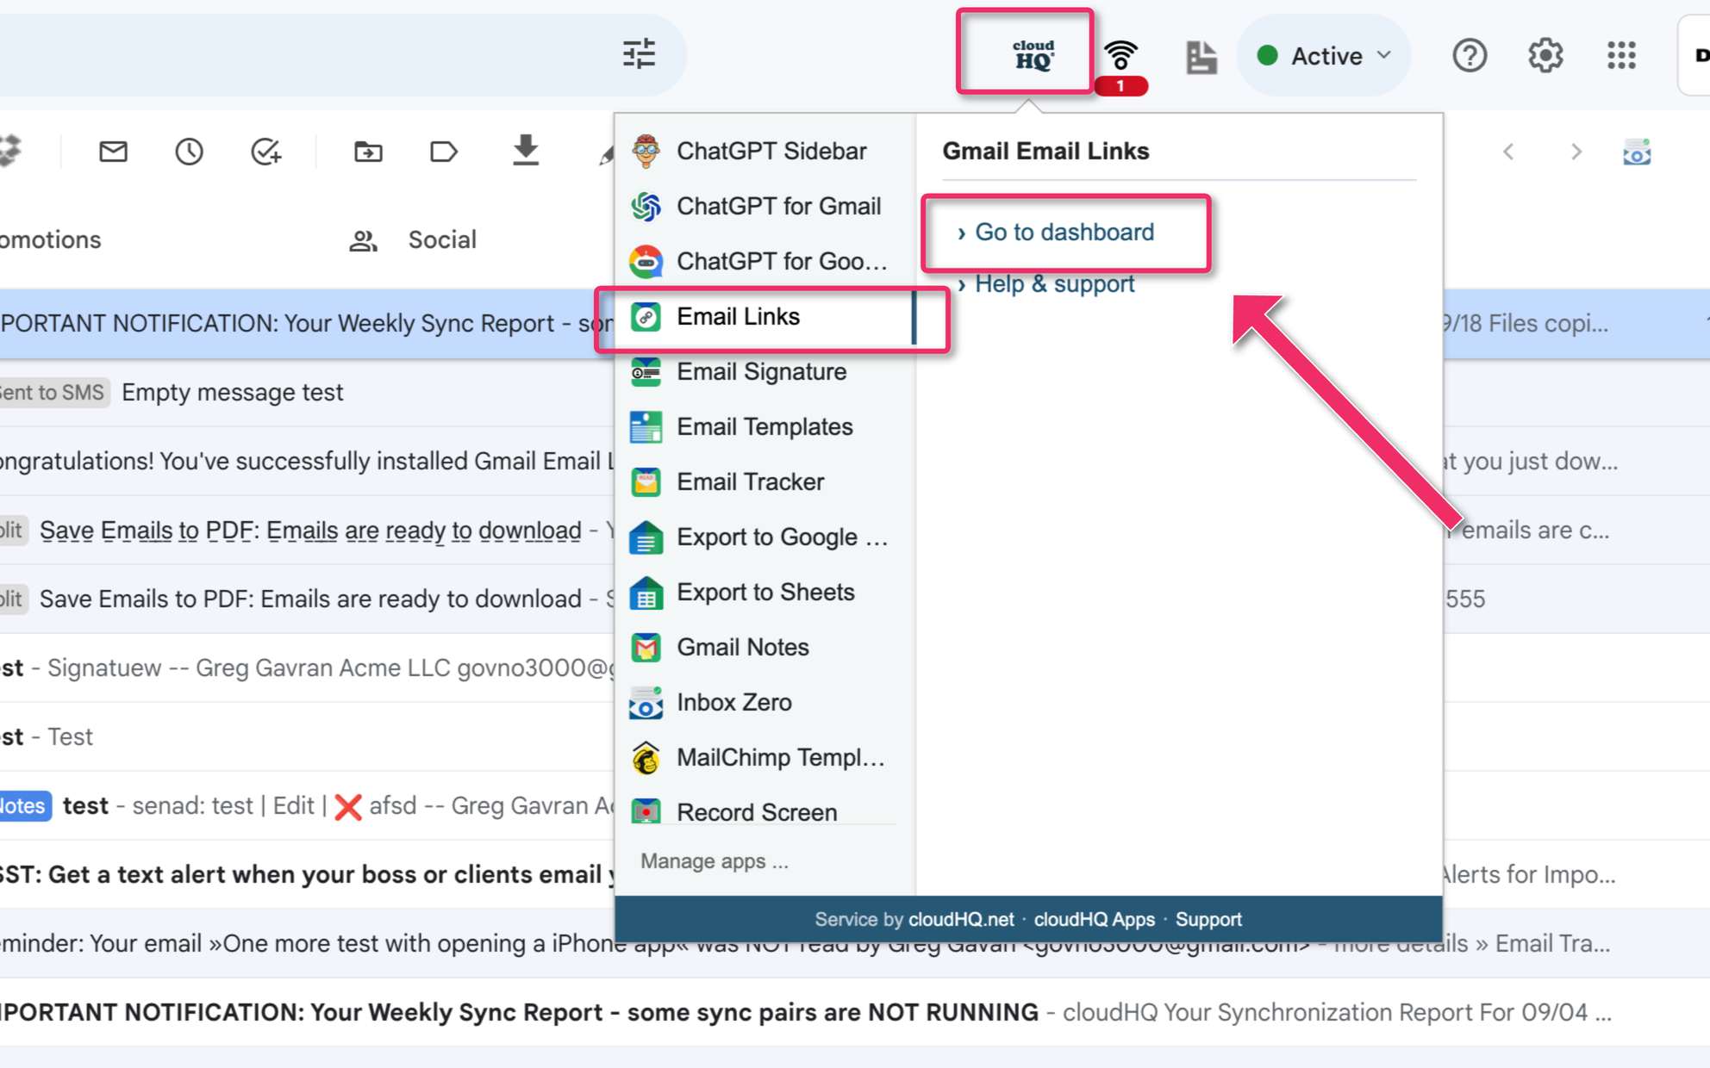Open the cloudHQ extension menu

[x=1033, y=54]
